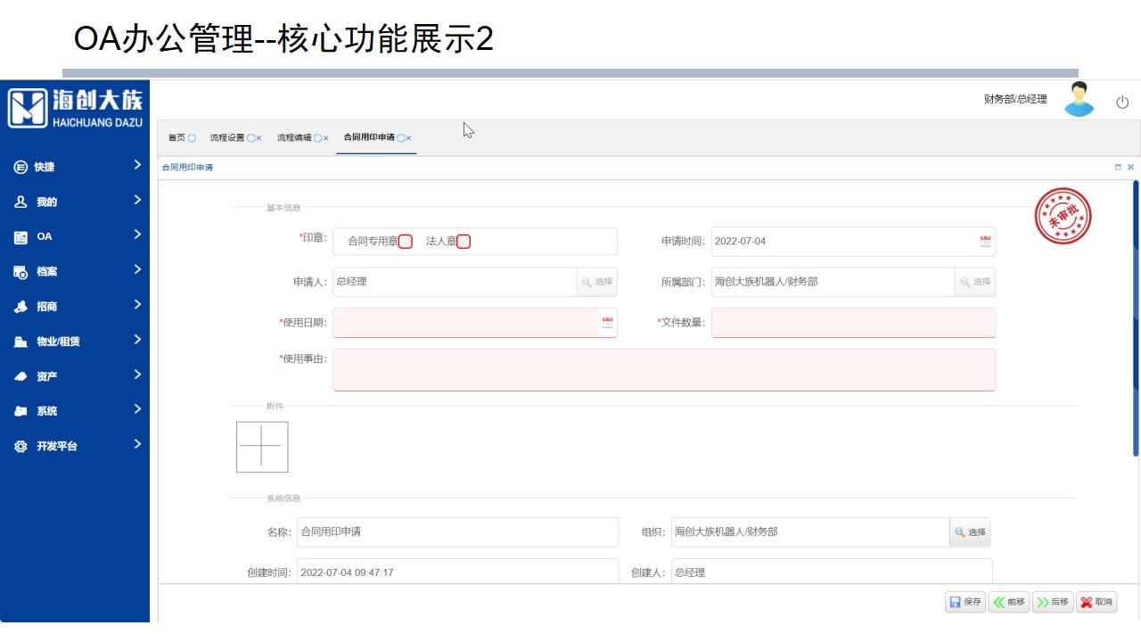The width and height of the screenshot is (1141, 642).
Task: Open 物业/租赁 sidebar menu icon
Action: (21, 342)
